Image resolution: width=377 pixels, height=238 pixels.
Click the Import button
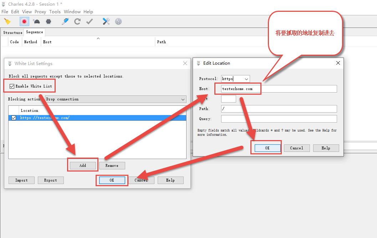[x=21, y=180]
